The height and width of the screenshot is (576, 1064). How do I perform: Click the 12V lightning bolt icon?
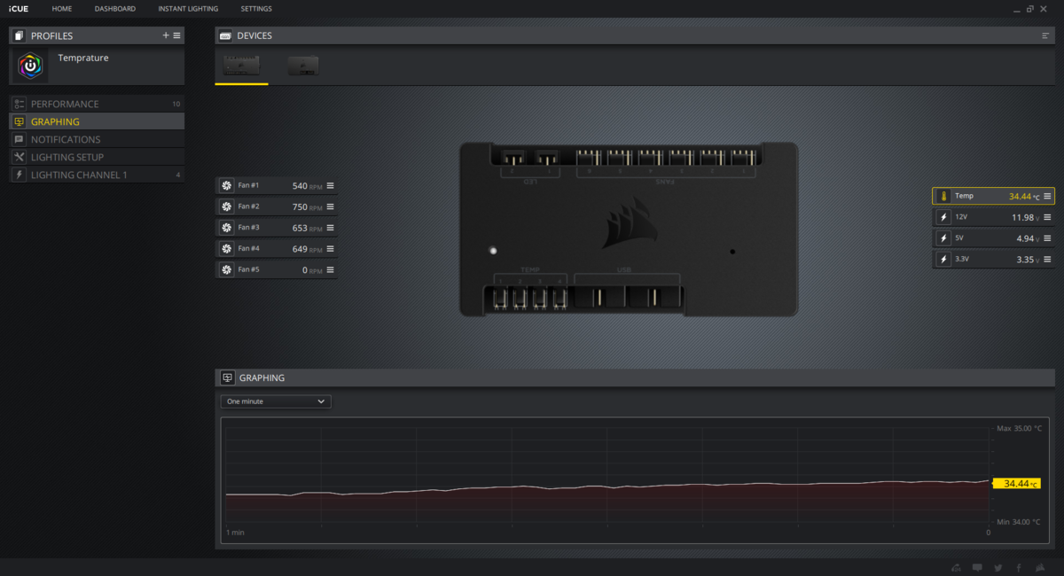click(943, 217)
